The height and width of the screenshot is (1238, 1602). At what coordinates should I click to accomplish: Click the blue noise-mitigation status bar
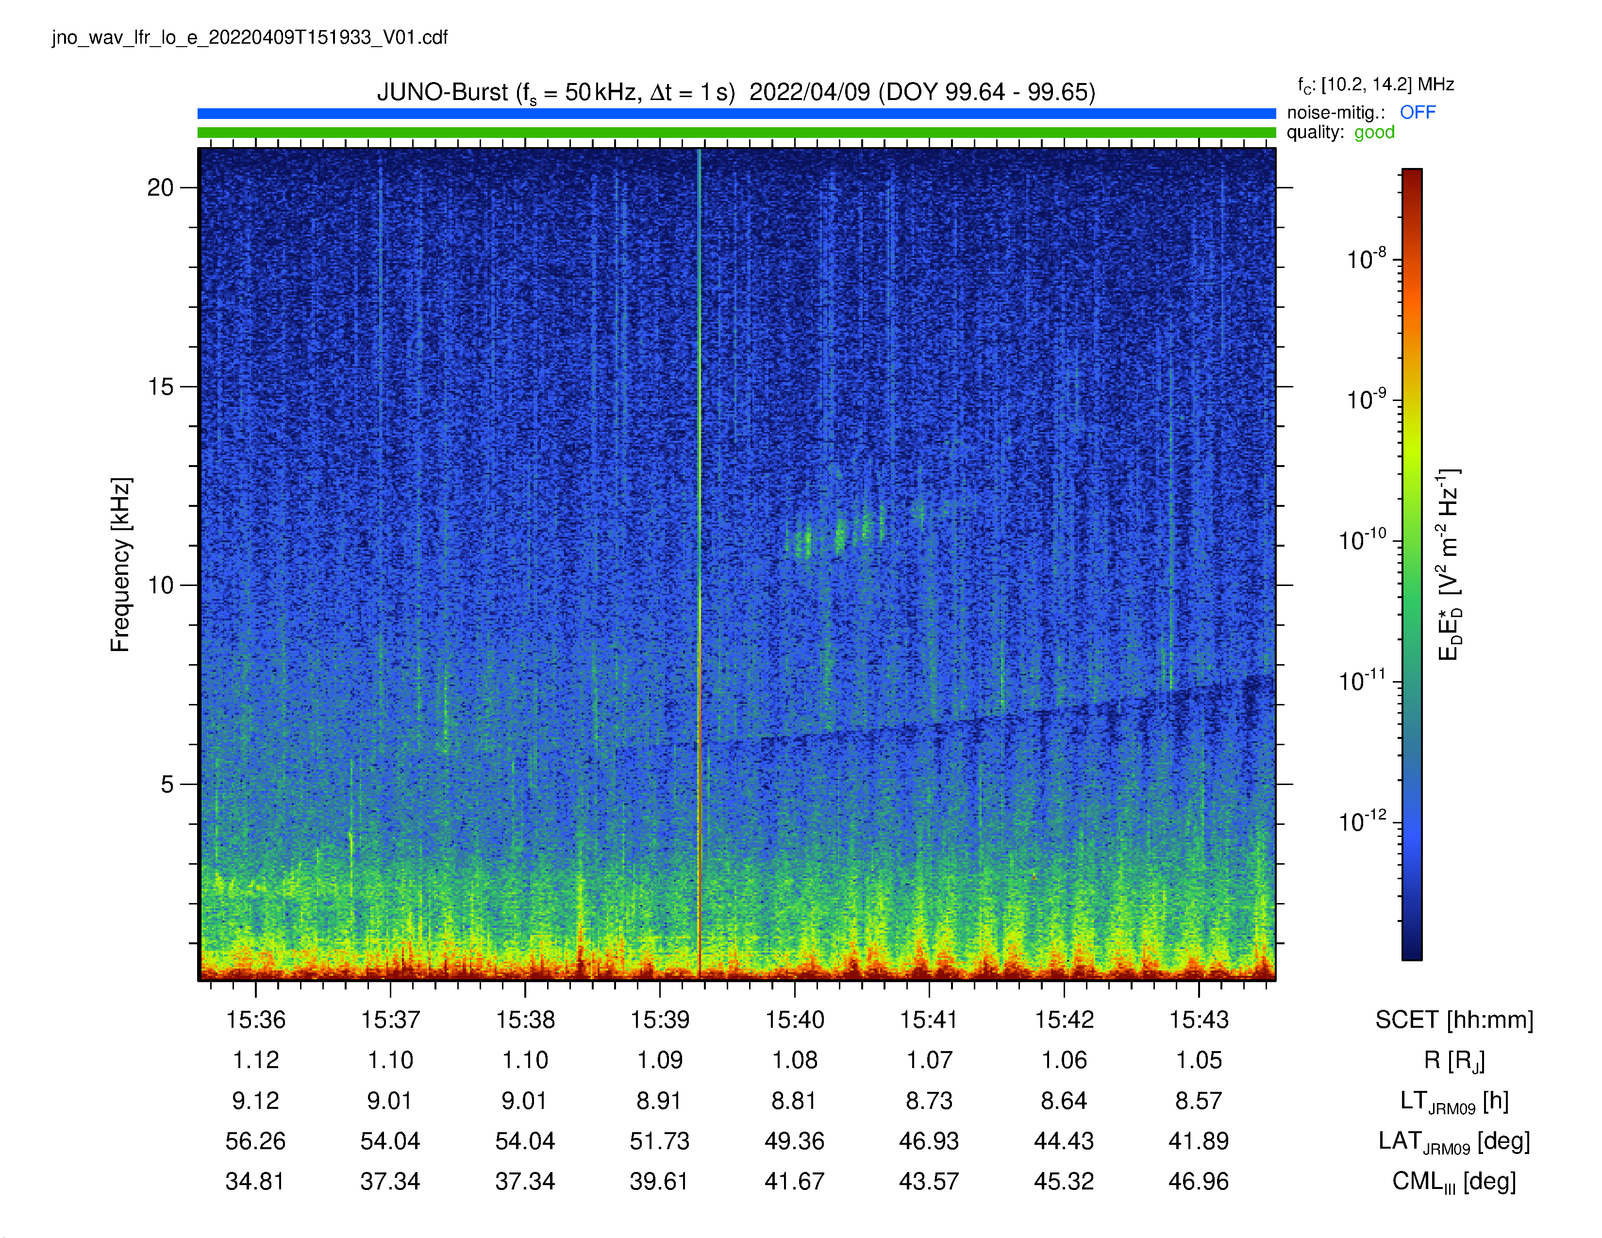736,114
